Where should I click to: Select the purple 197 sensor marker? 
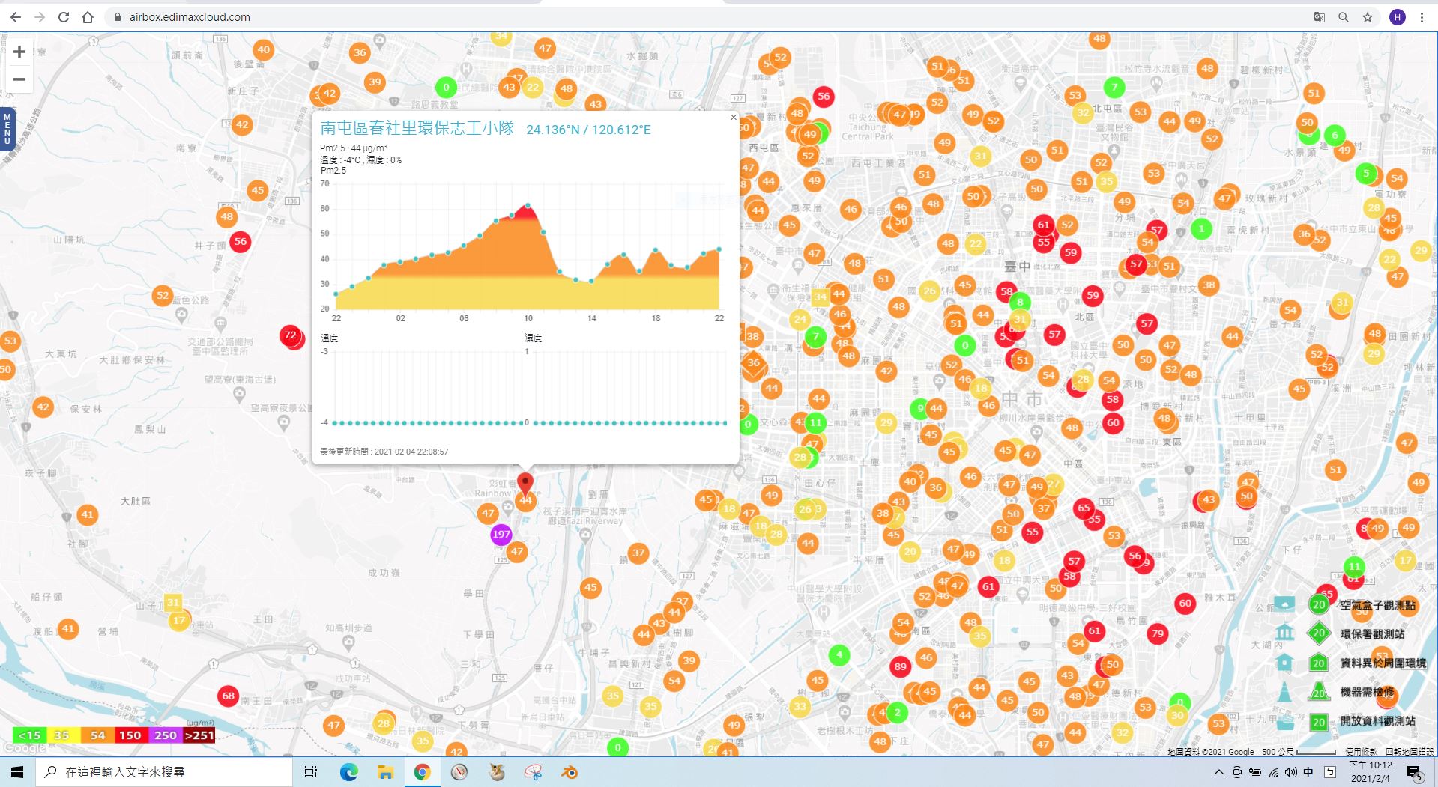[501, 535]
